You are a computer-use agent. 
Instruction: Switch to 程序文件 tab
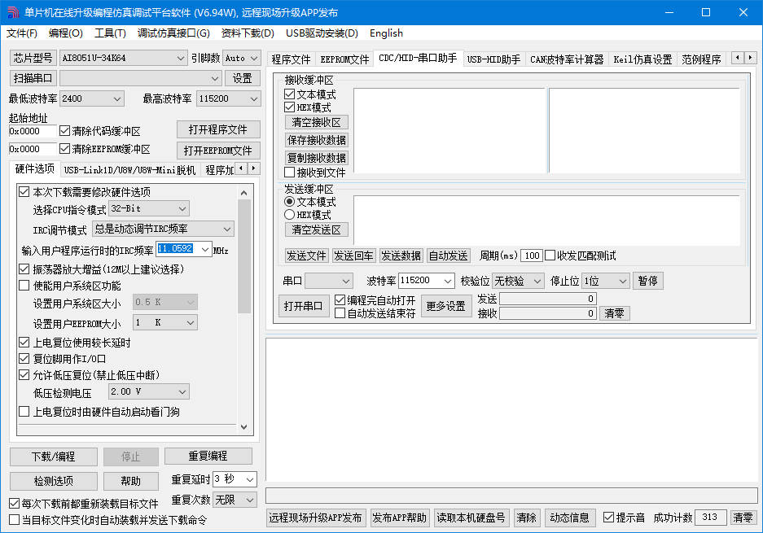(x=291, y=59)
